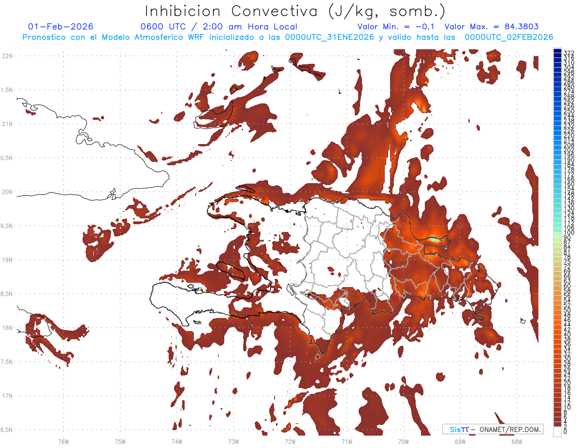This screenshot has height=448, width=580.
Task: Click the "SisTT - ONAMET/REP.DOM." credit box
Action: click(x=493, y=429)
